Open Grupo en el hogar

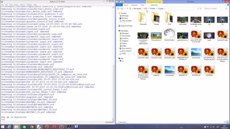coord(126,26)
